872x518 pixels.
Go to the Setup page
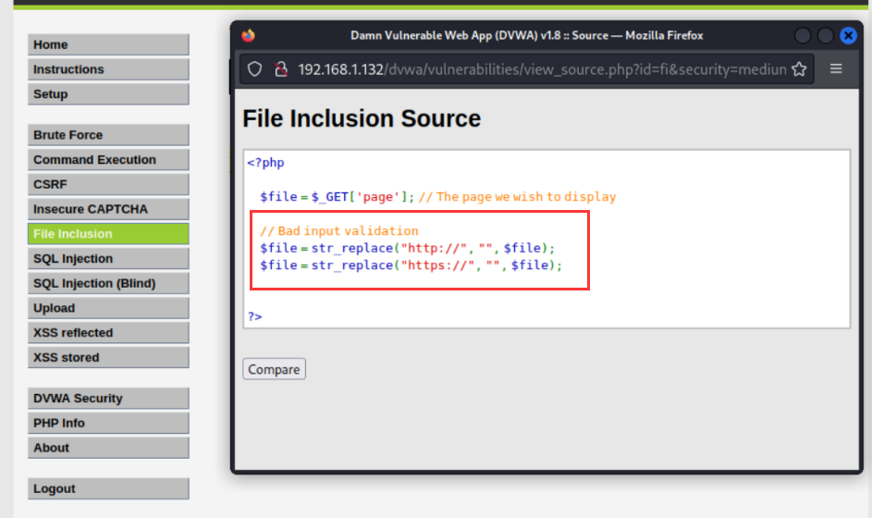[108, 94]
